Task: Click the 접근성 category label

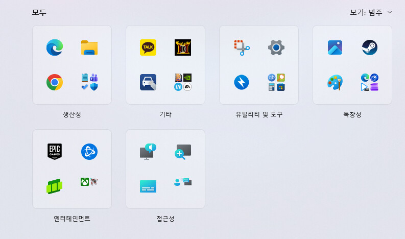Action: pyautogui.click(x=165, y=219)
